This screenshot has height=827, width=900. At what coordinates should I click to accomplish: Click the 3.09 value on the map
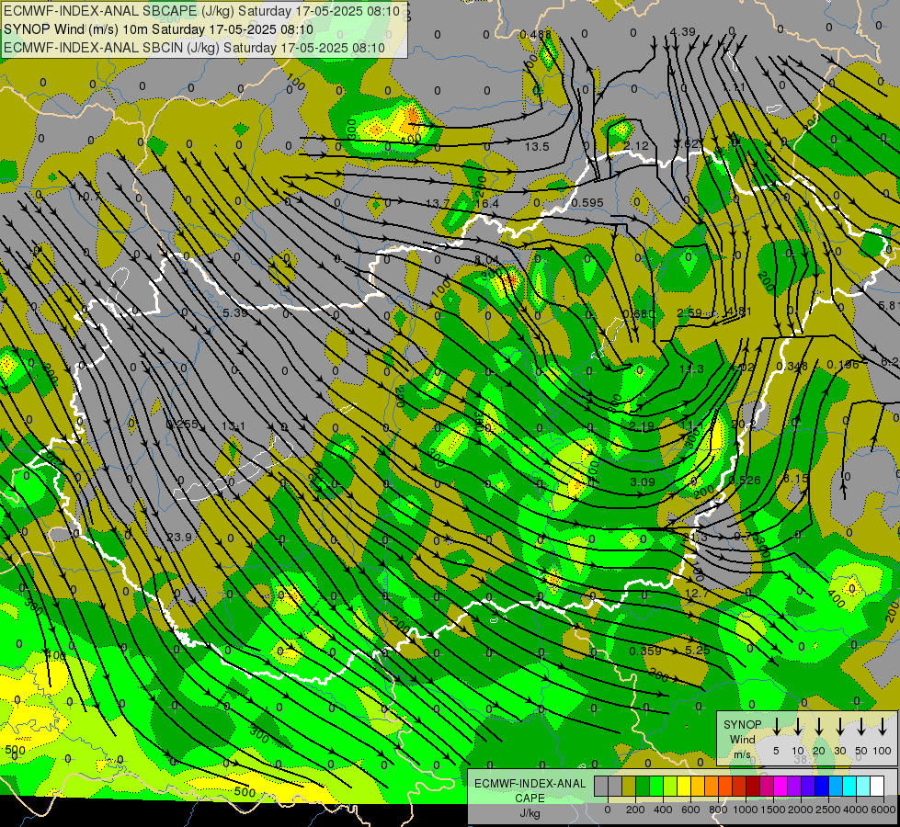(x=643, y=482)
